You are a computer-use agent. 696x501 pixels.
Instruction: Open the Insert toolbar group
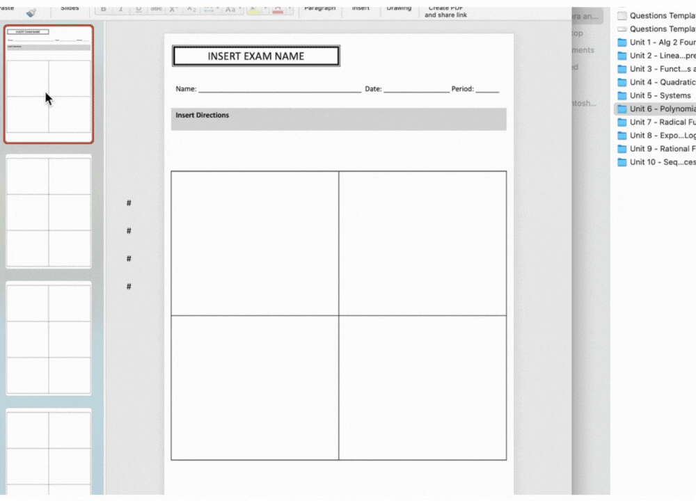click(x=361, y=8)
